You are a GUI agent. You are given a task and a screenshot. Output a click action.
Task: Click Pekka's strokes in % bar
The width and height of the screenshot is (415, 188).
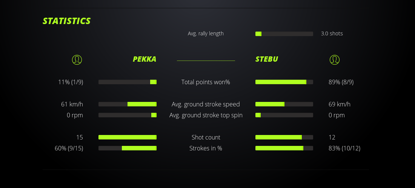tap(128, 148)
